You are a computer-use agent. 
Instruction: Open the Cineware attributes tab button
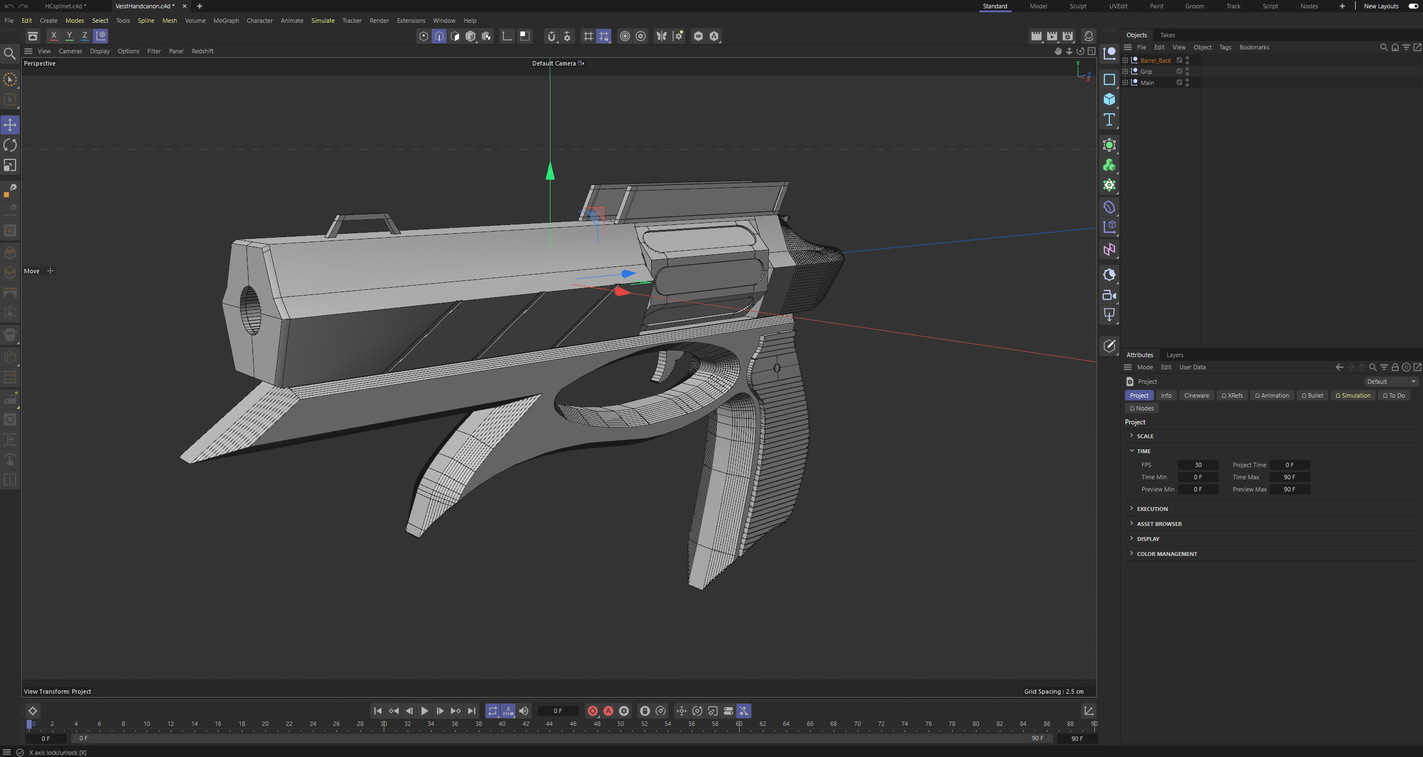pos(1196,395)
